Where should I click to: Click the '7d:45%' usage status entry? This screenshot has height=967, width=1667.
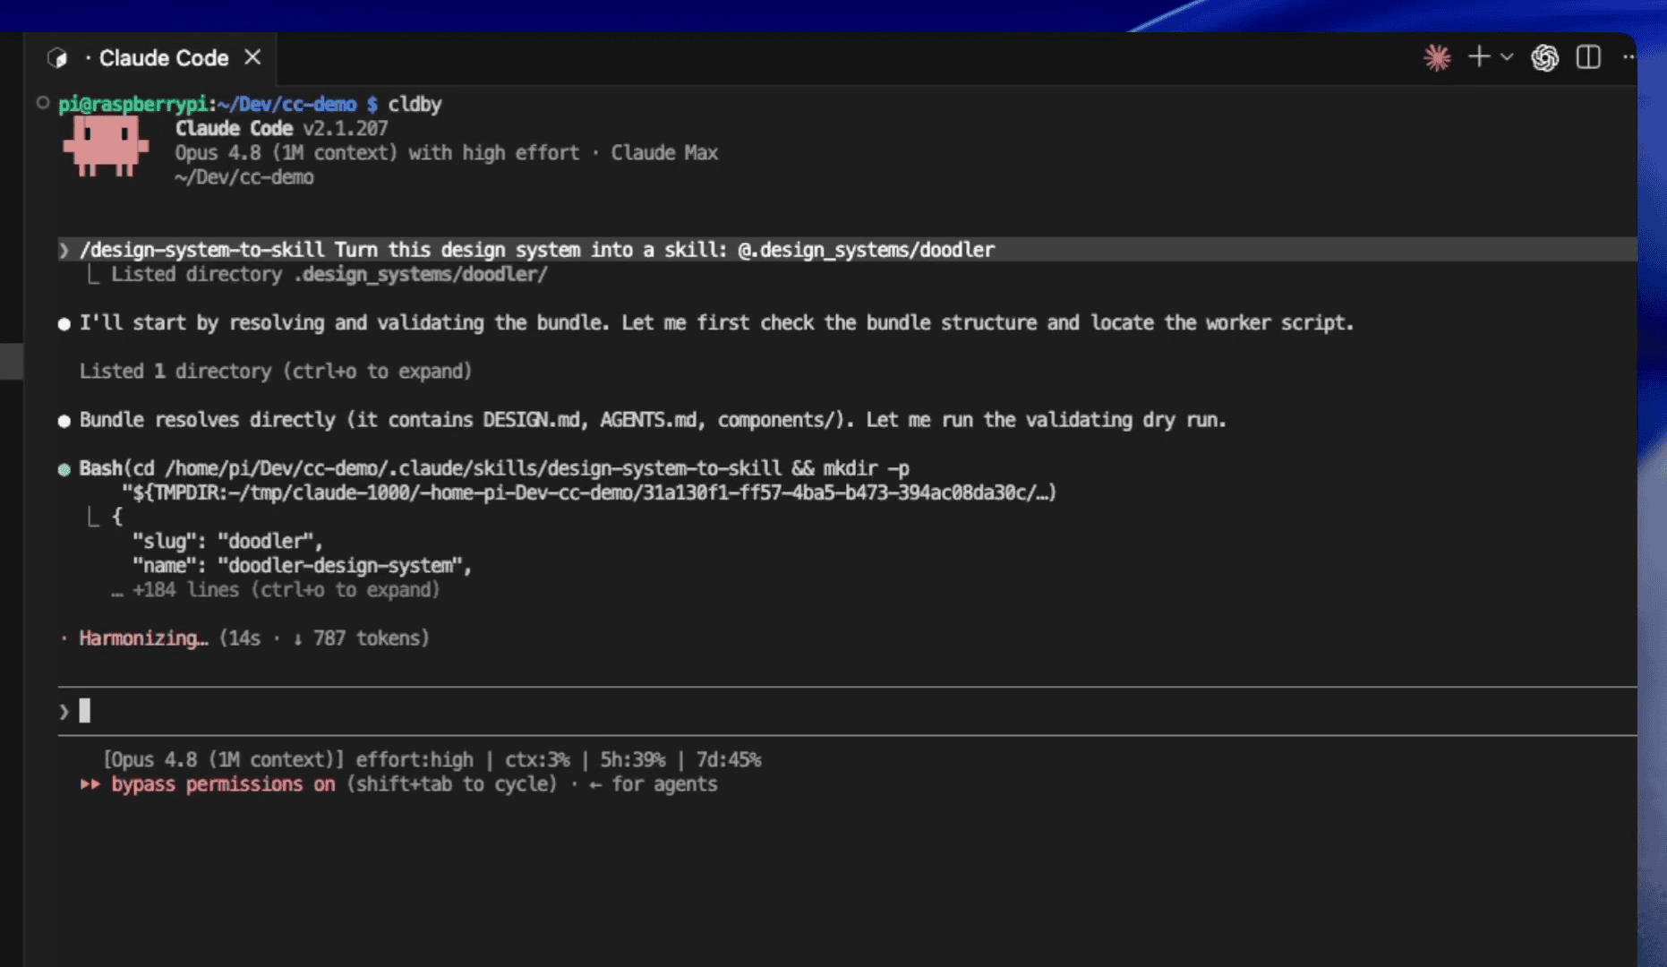tap(729, 760)
